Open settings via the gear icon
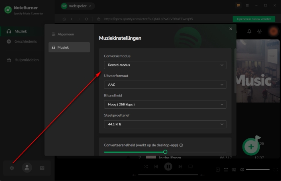Viewport: 281px width, 181px height. click(x=12, y=168)
